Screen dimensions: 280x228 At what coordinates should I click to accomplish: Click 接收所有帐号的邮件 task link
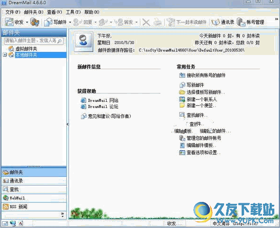pyautogui.click(x=206, y=75)
